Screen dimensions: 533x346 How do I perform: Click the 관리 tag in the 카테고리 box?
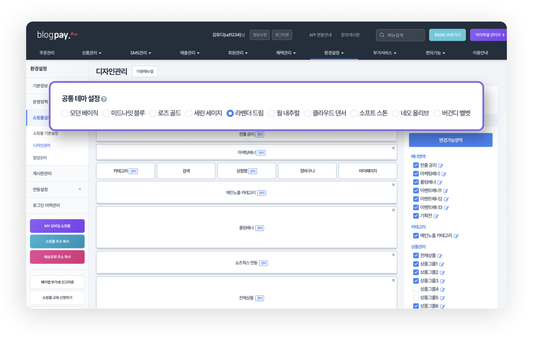(x=133, y=171)
